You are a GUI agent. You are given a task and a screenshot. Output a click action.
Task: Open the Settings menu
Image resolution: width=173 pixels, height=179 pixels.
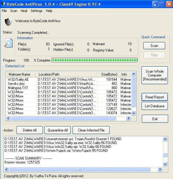[37, 11]
